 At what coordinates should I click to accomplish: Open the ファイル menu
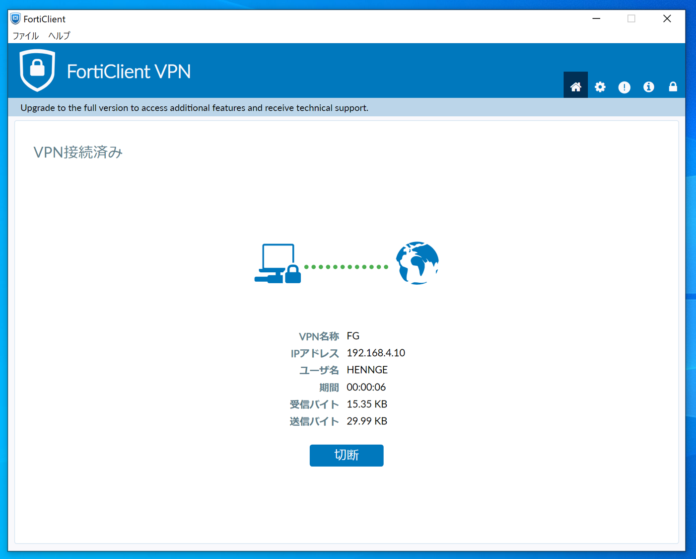click(25, 36)
